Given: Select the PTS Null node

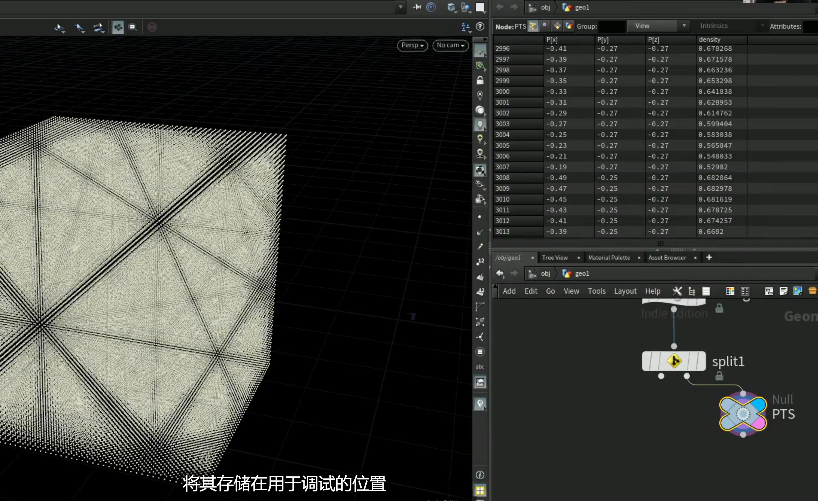Looking at the screenshot, I should (x=743, y=414).
